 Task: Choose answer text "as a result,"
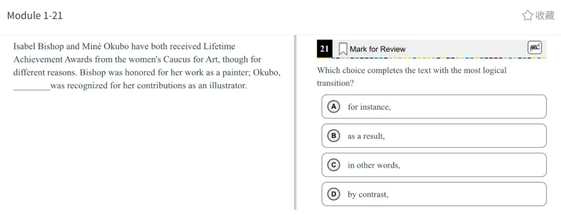366,136
